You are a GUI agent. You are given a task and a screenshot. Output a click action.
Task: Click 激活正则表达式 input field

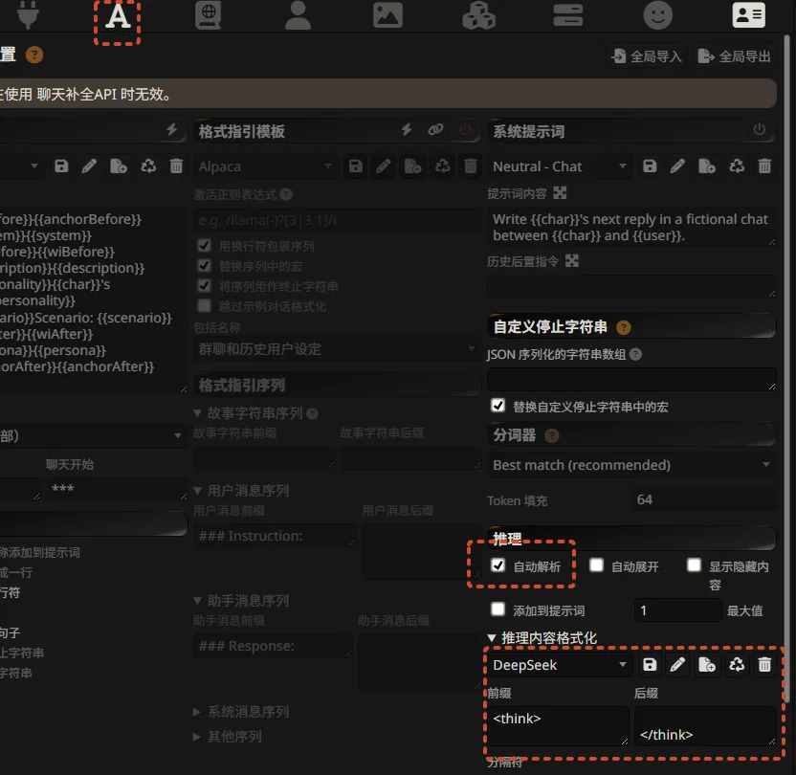[x=337, y=221]
